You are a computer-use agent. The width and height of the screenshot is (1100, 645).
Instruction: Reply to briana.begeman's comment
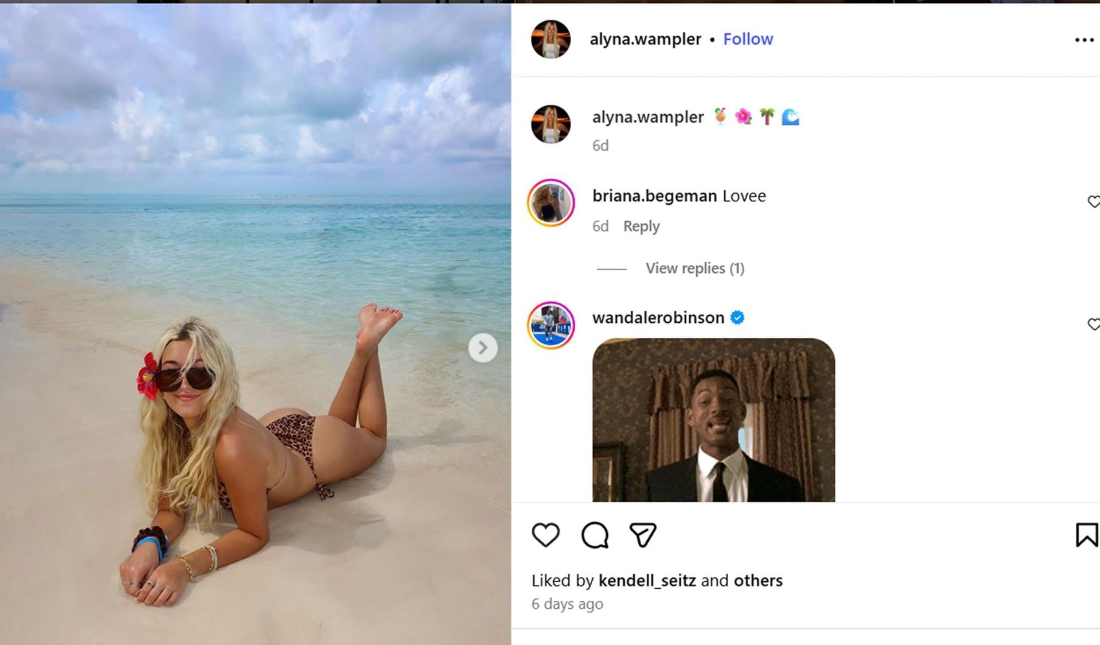pos(641,226)
